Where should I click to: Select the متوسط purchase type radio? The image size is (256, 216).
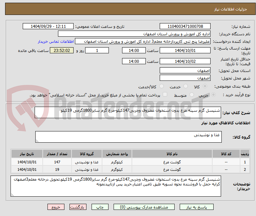(x=192, y=95)
